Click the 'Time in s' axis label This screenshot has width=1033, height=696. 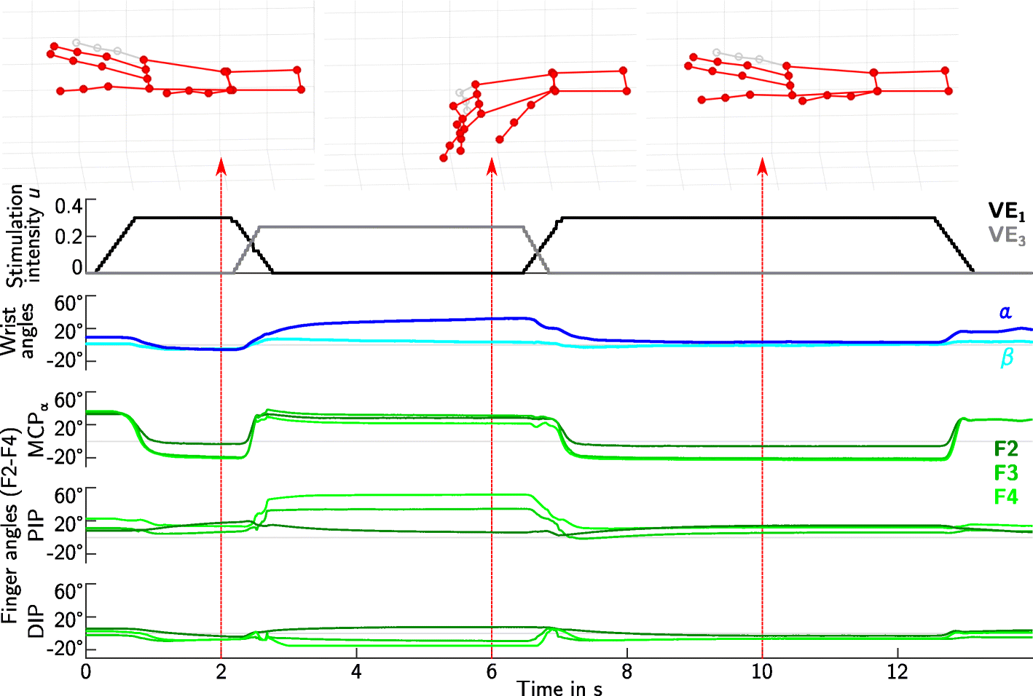pos(559,688)
